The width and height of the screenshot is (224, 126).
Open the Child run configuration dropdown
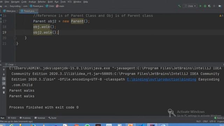190,6
